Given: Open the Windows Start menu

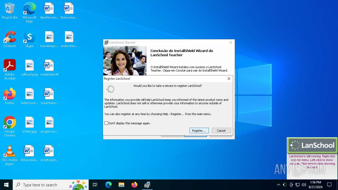Looking at the screenshot, I should tap(6, 185).
